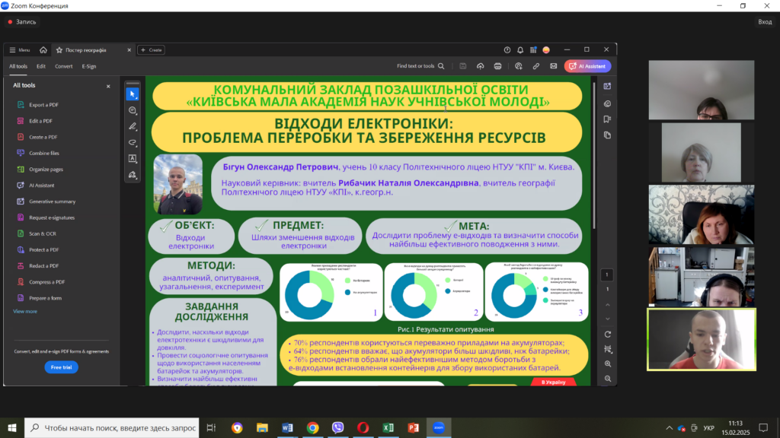Select Protect a PDF tool

43,249
